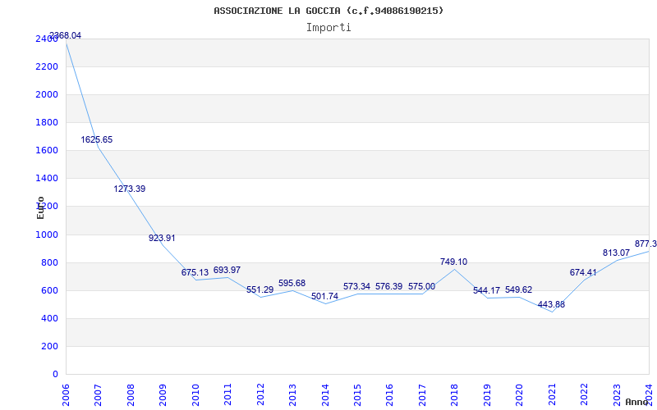Click the 443.88 data label
657x410 pixels.
tap(551, 304)
